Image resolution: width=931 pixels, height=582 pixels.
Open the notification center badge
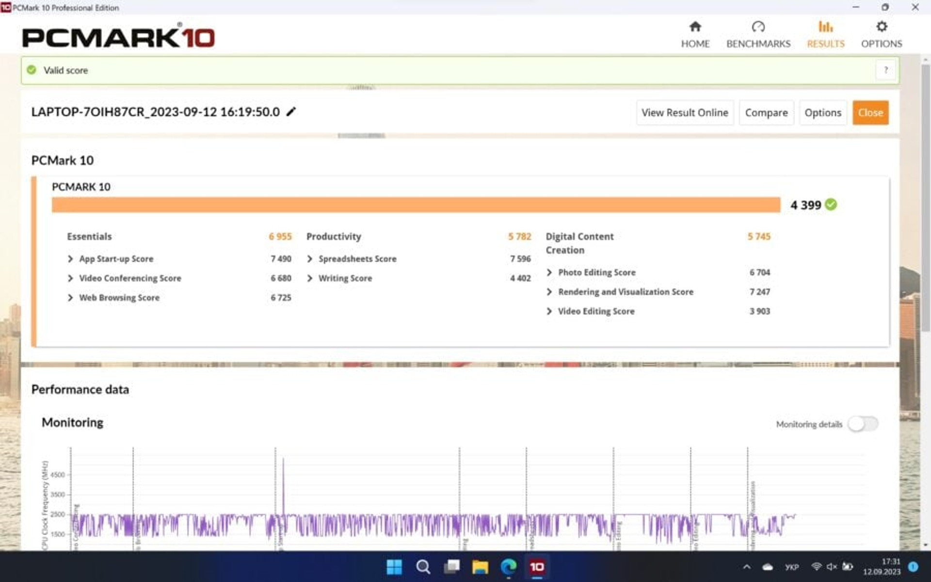913,566
